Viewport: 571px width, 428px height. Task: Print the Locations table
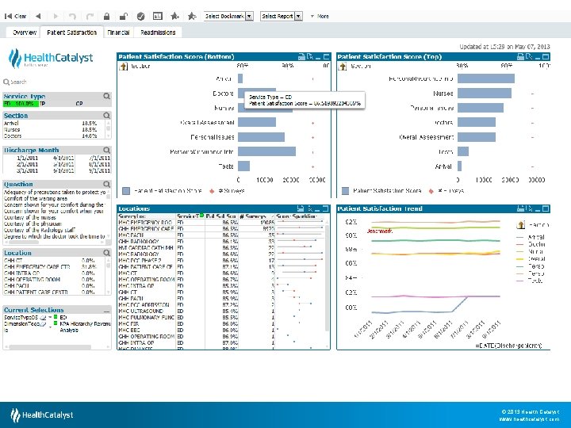point(301,208)
